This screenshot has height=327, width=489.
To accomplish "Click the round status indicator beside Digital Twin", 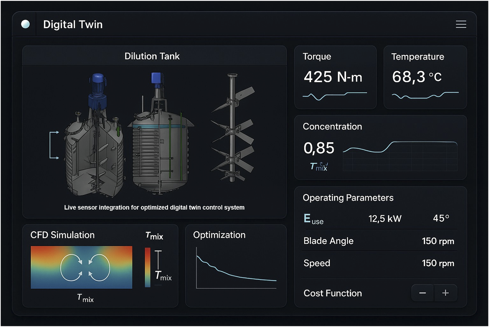I will pyautogui.click(x=25, y=24).
